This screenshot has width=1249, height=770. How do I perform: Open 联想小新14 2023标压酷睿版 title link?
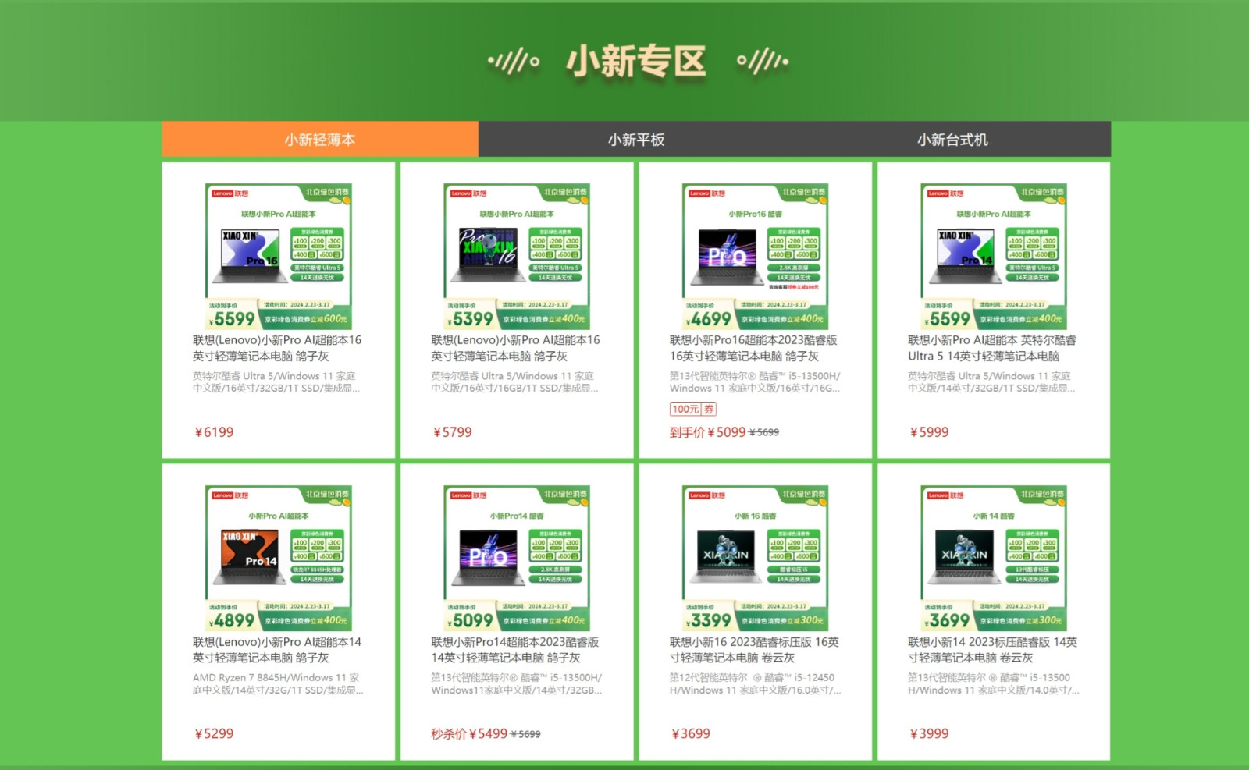tap(992, 650)
